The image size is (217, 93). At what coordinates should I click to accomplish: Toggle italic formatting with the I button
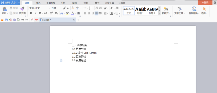(36, 13)
